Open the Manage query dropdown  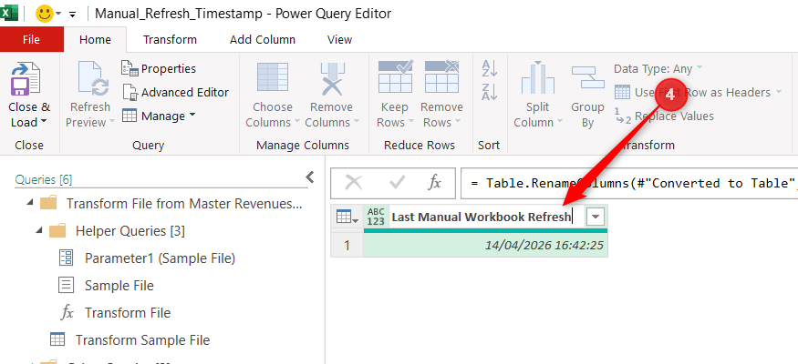tap(159, 116)
